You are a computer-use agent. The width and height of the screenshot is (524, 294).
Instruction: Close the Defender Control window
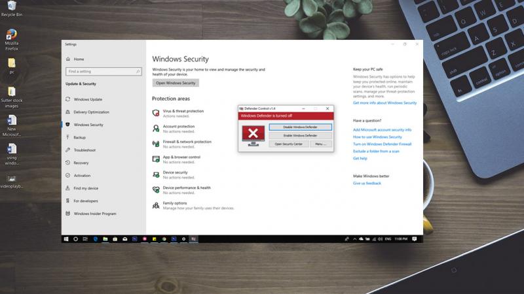pos(327,108)
